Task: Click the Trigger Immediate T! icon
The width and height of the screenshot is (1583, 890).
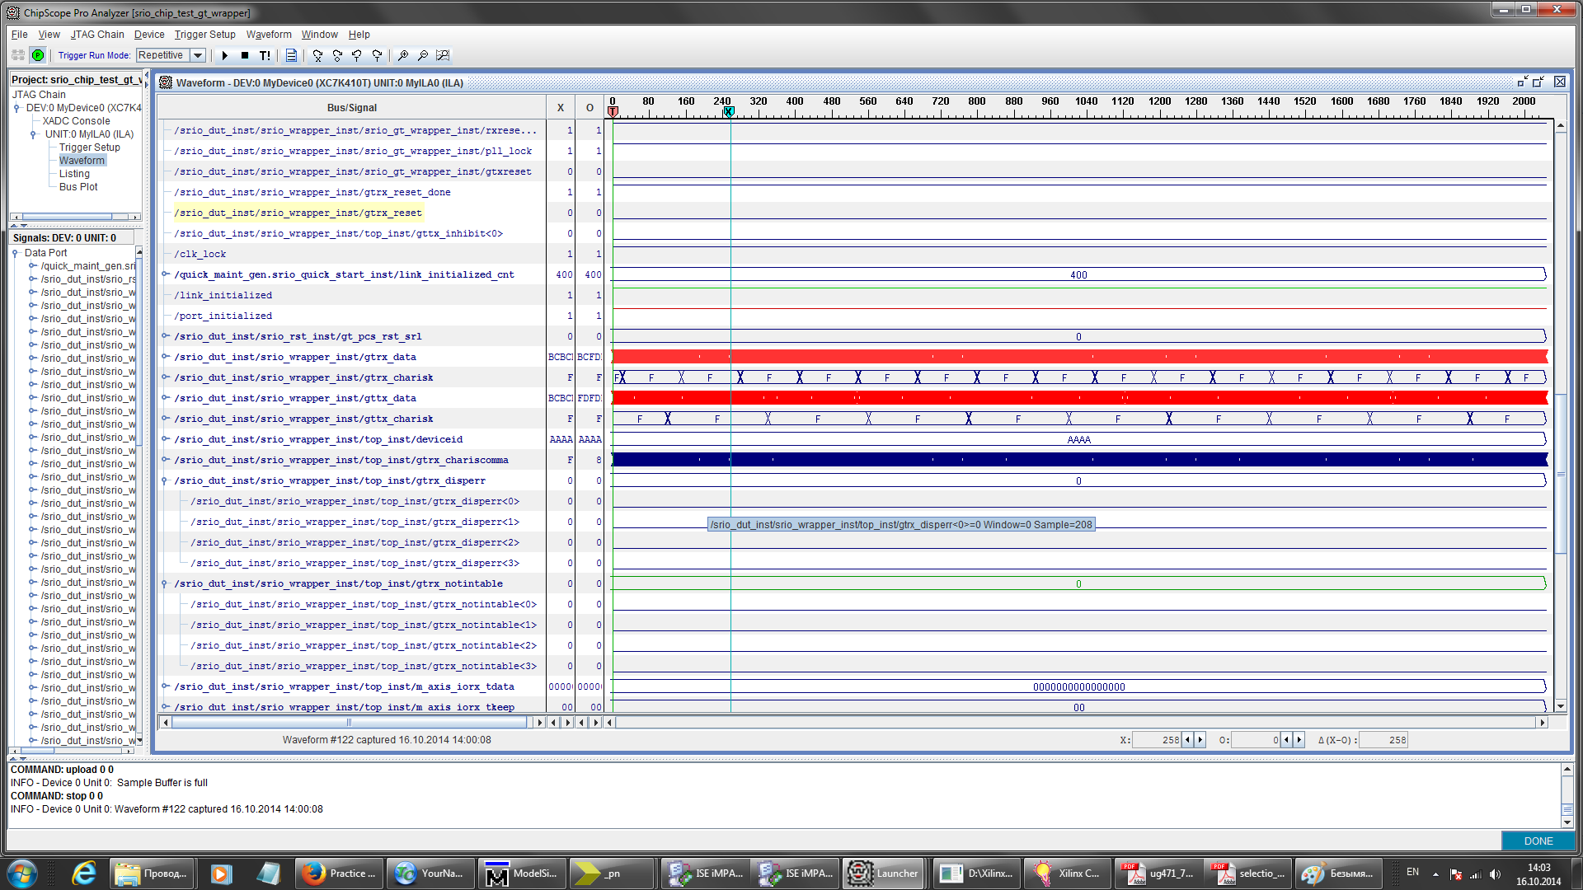Action: (265, 55)
